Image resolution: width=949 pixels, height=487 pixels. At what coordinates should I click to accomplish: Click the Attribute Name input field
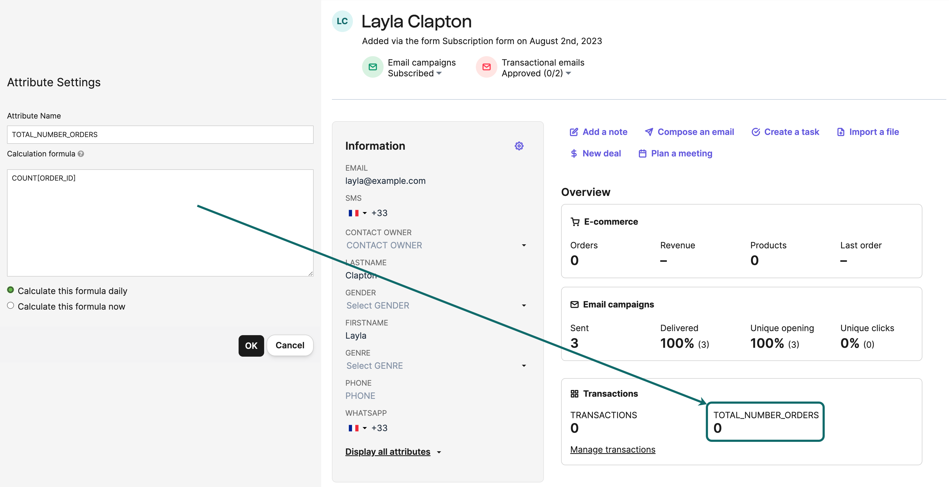pos(160,135)
